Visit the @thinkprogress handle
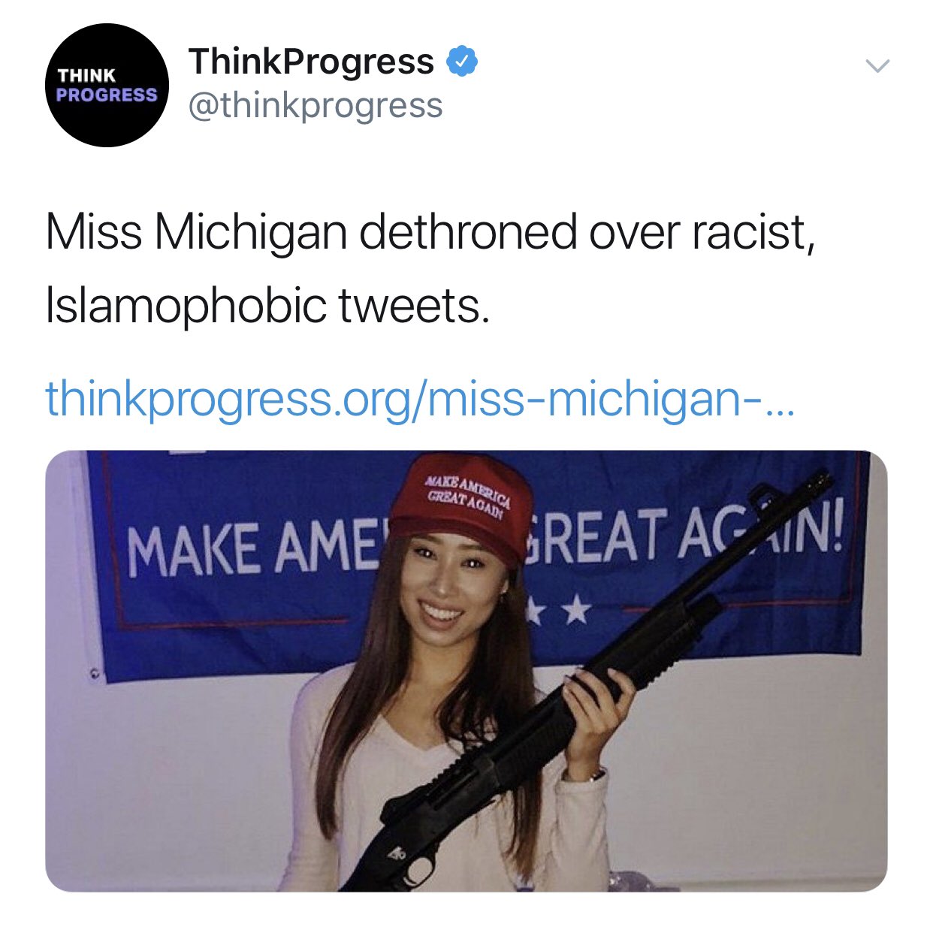933x936 pixels. 316,106
